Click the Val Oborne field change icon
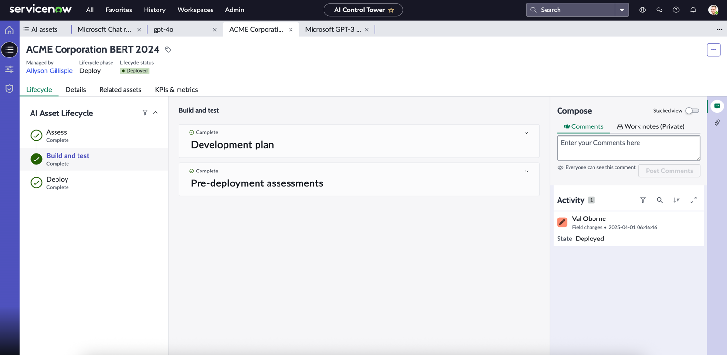Viewport: 727px width, 355px height. pos(562,222)
